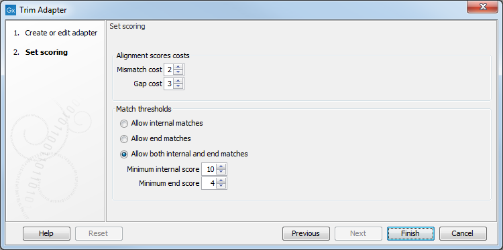Go to Create or edit adapter step
The height and width of the screenshot is (250, 503).
point(61,33)
